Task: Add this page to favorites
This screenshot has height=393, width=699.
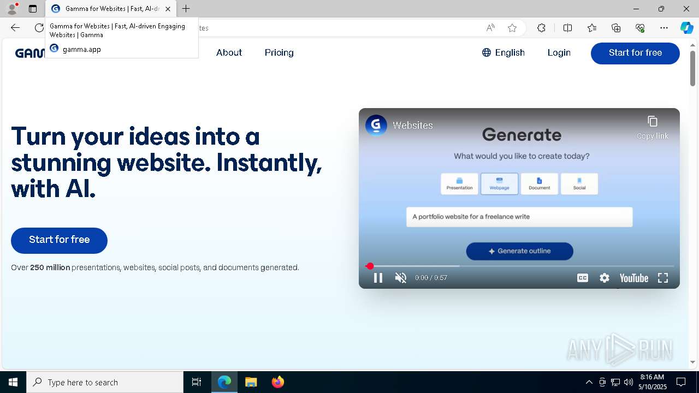Action: [x=512, y=28]
